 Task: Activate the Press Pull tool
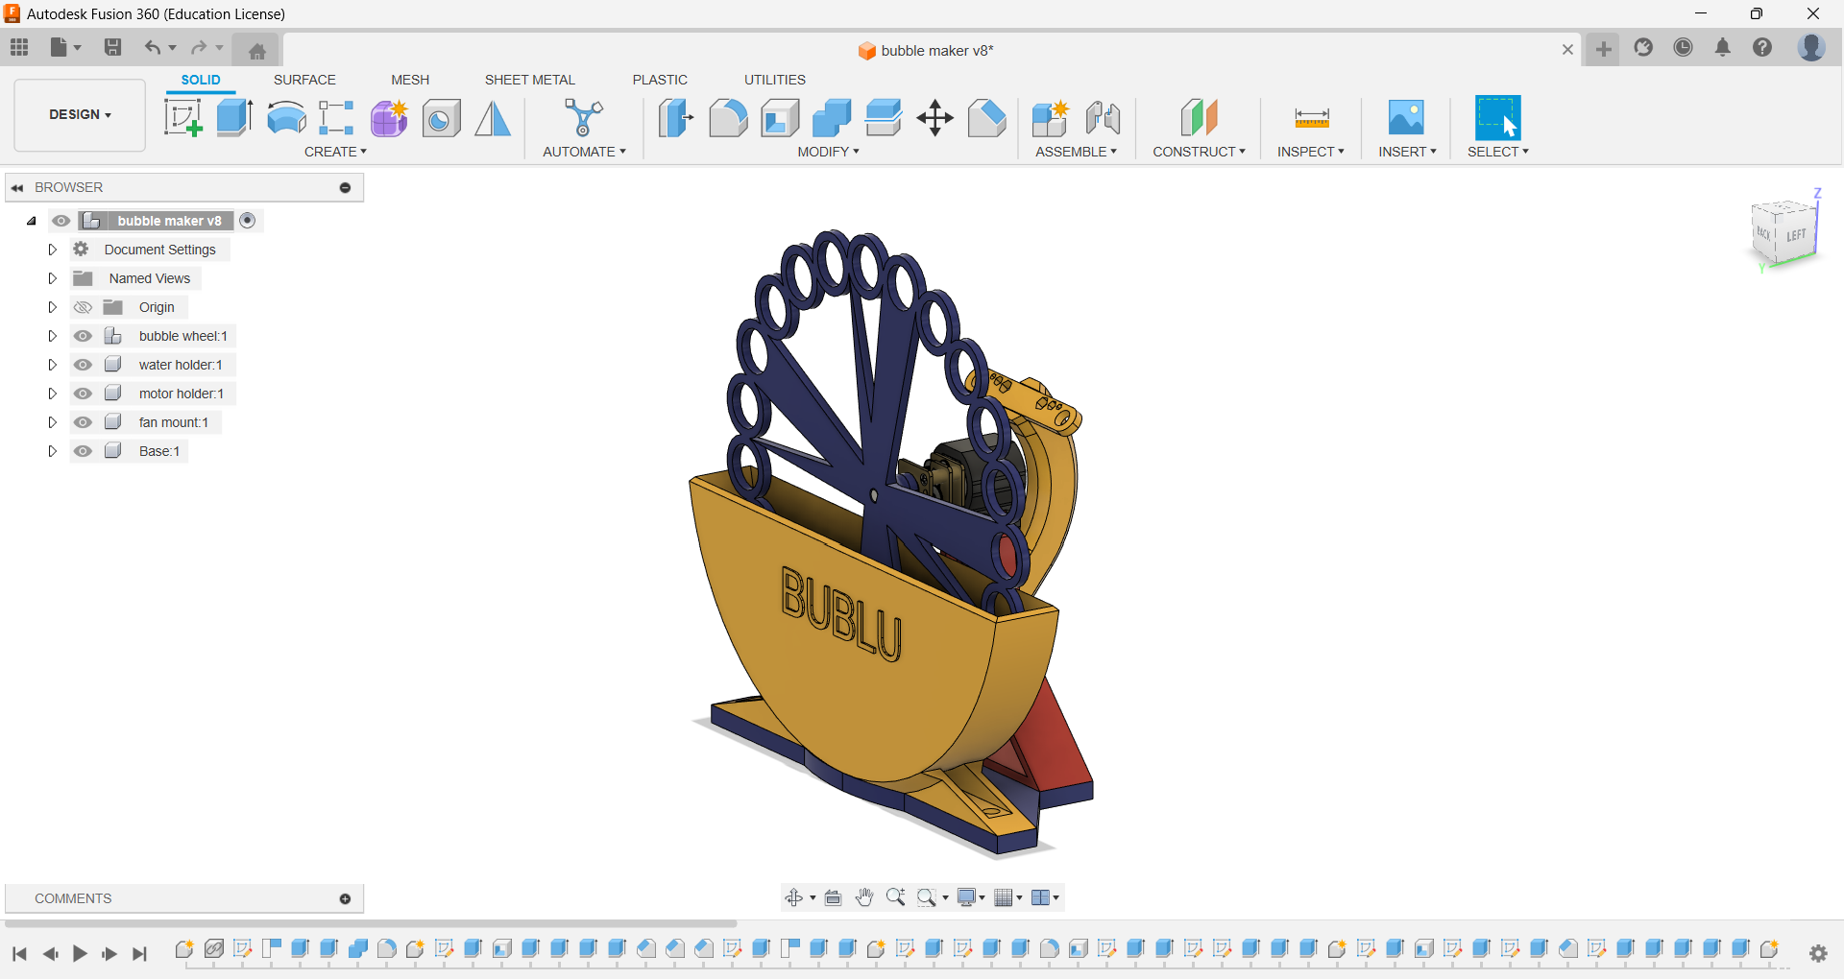click(x=676, y=117)
